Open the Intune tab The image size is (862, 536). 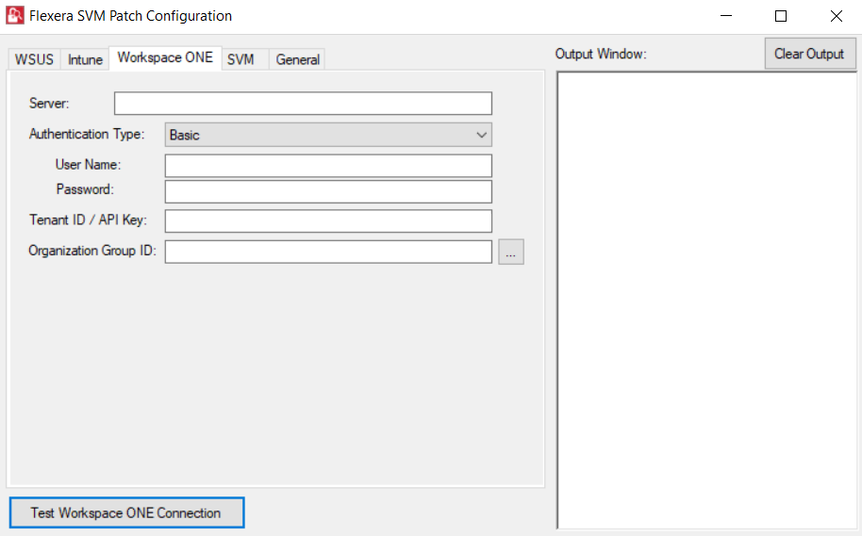pyautogui.click(x=85, y=59)
